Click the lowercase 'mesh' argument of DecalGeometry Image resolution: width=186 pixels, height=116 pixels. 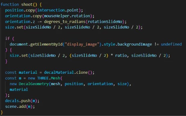tap(55, 84)
